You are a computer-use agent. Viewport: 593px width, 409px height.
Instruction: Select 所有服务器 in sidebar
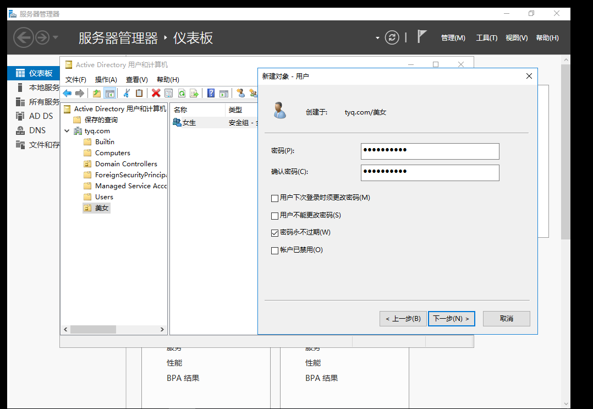click(34, 102)
